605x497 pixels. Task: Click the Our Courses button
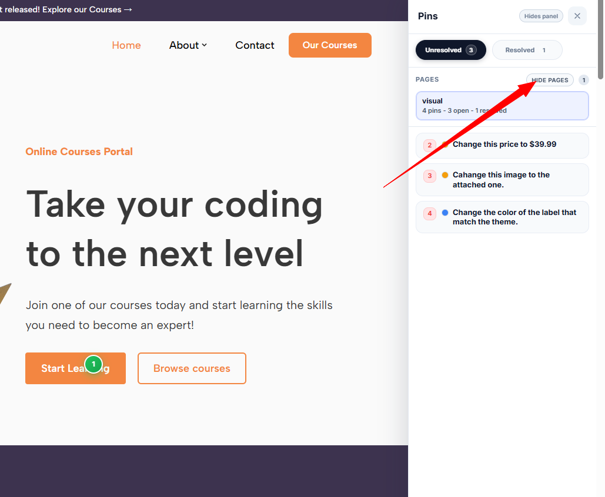click(330, 45)
